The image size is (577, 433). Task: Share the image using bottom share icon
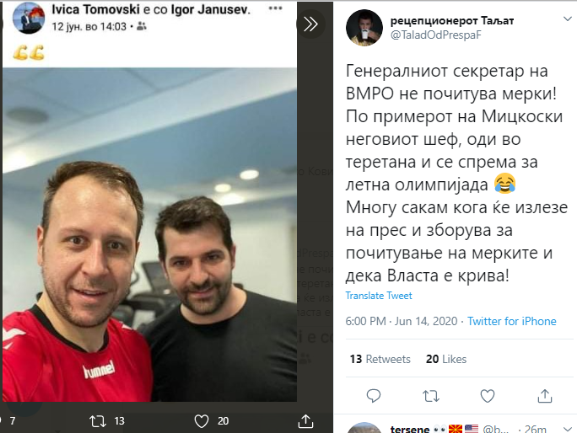(305, 421)
